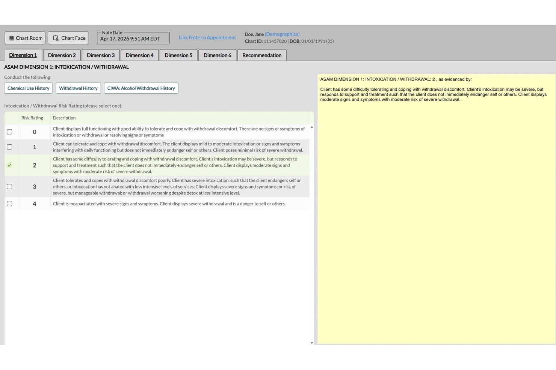Check the risk rating 0 checkbox

pos(9,132)
